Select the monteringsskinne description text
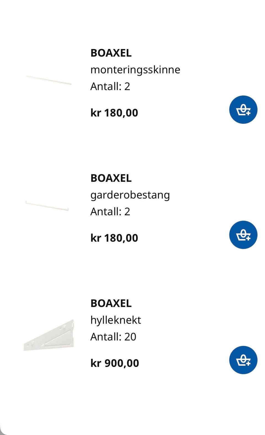This screenshot has height=435, width=265. pos(135,69)
